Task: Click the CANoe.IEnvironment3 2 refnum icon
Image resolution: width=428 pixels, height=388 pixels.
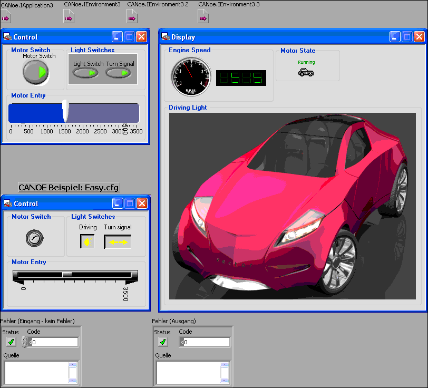Action: point(132,17)
